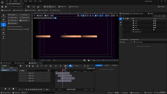Toggle the Line1 visibility icon in the outliner
167x94 pixels.
(156, 27)
